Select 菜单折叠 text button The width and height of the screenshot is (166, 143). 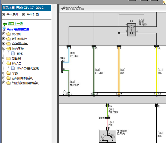33,14
